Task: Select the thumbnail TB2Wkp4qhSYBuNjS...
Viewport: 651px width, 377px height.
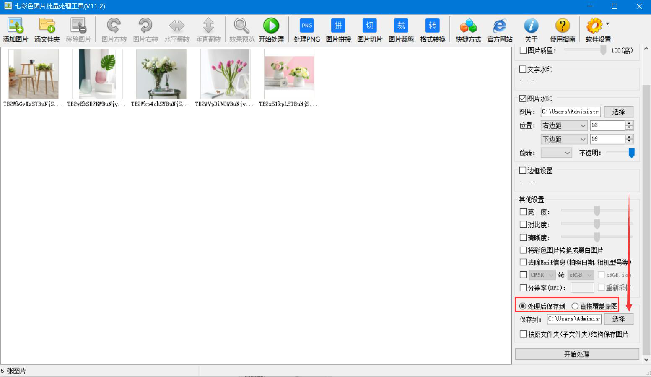Action: [x=161, y=74]
